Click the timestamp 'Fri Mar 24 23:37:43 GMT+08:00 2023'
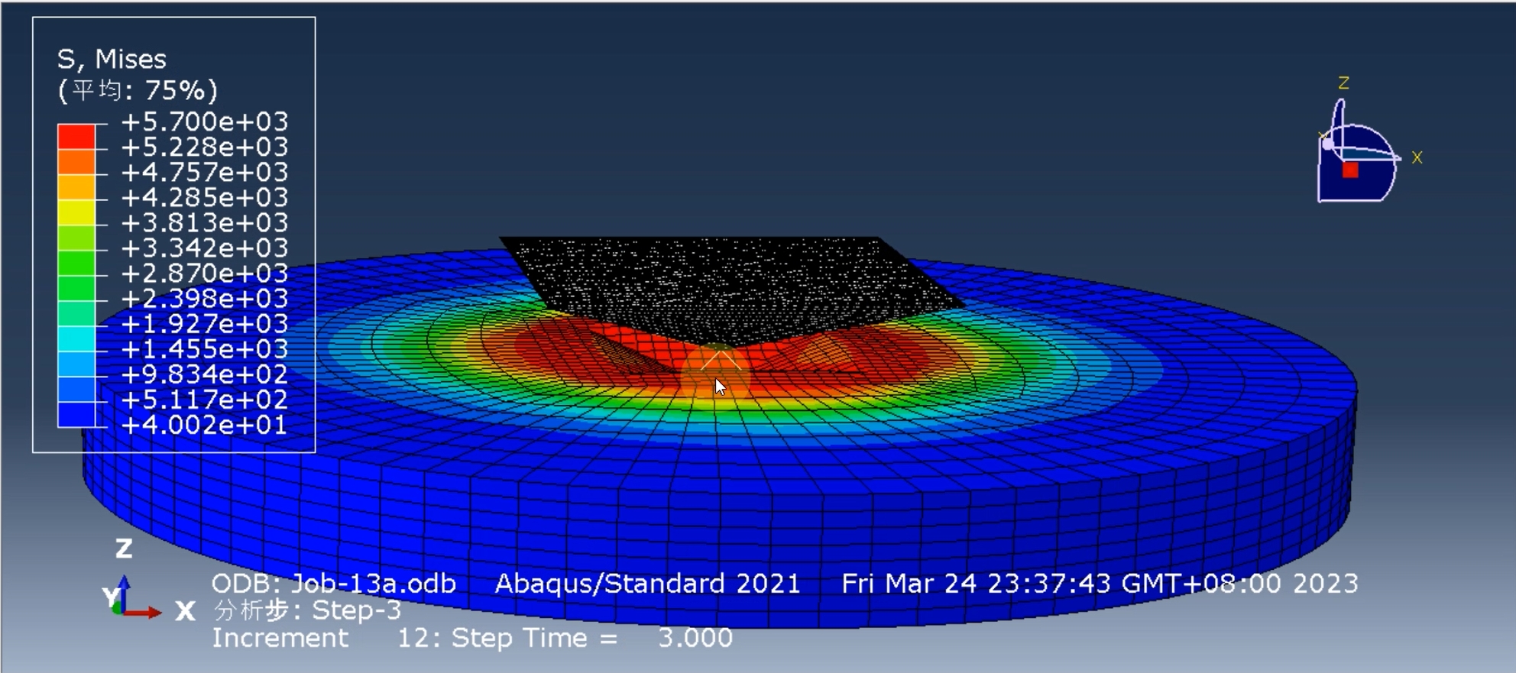 (1100, 584)
